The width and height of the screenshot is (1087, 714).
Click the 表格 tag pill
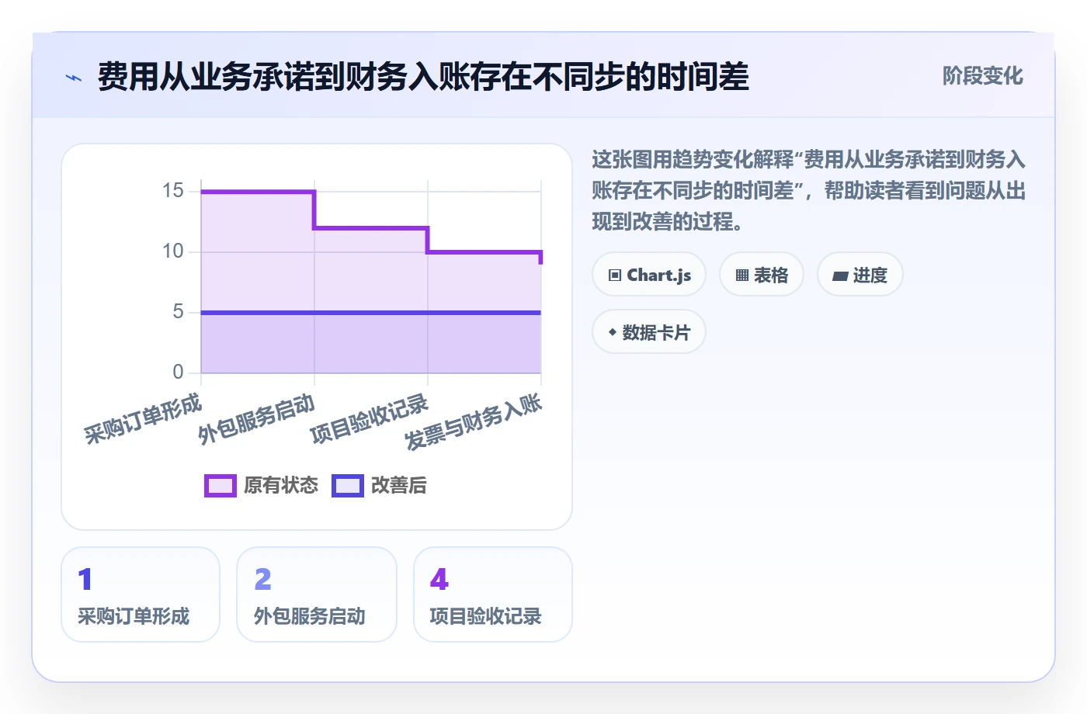(762, 275)
